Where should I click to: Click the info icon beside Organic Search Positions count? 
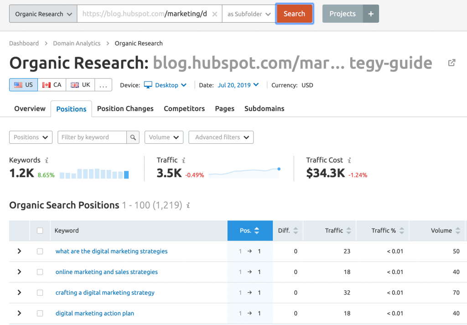point(188,206)
